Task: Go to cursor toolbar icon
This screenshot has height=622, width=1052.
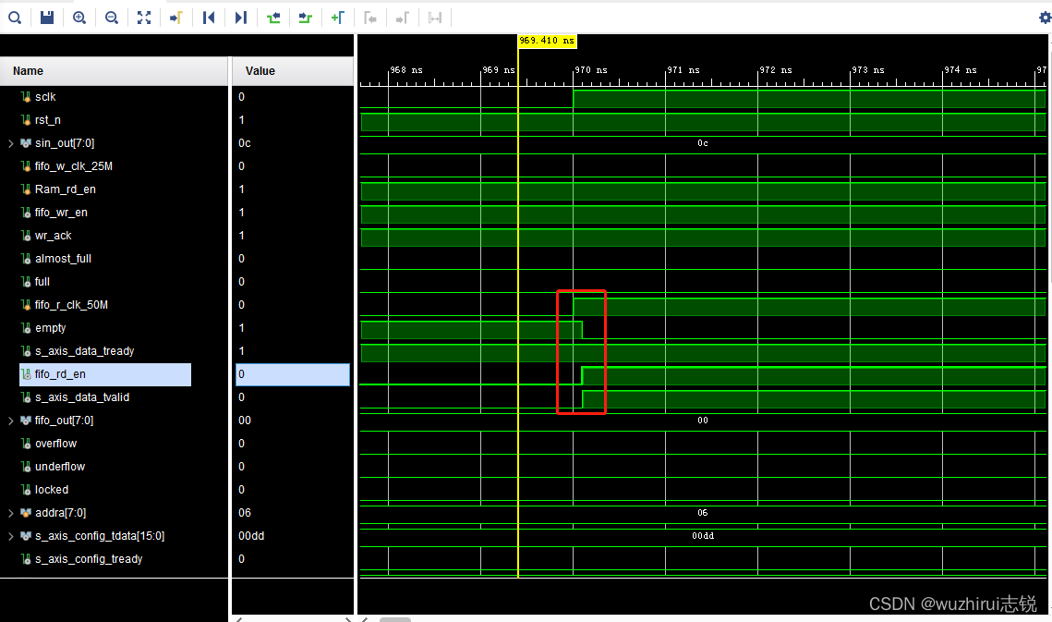Action: [175, 18]
